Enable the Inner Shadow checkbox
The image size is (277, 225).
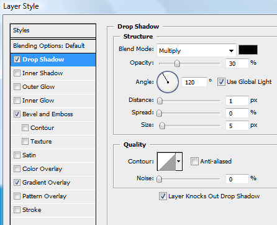17,73
